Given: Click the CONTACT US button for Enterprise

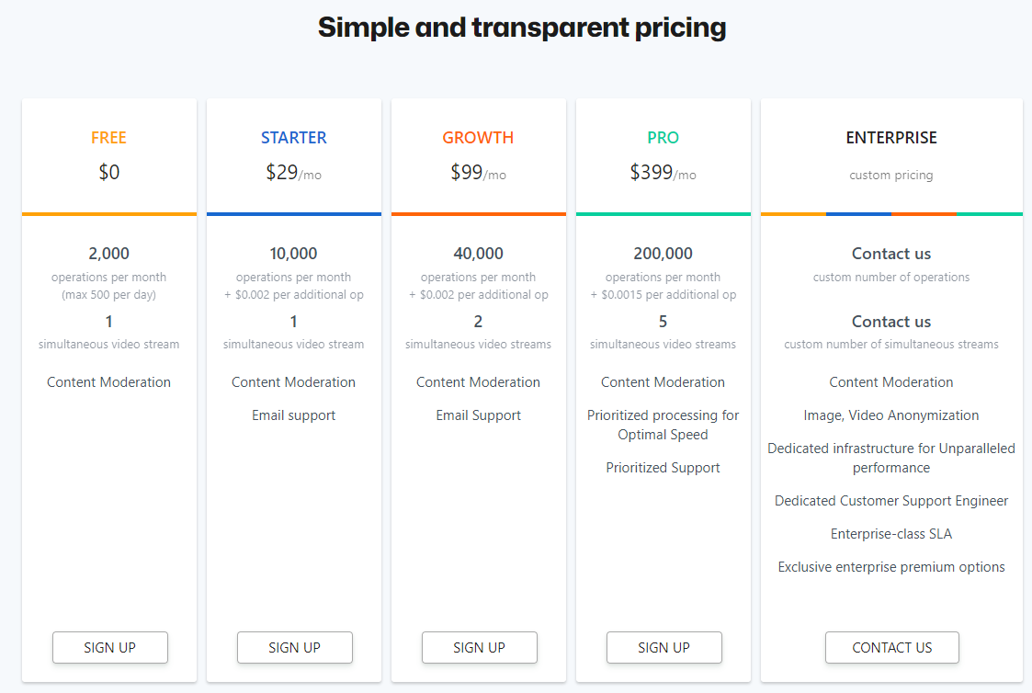Looking at the screenshot, I should click(x=891, y=647).
